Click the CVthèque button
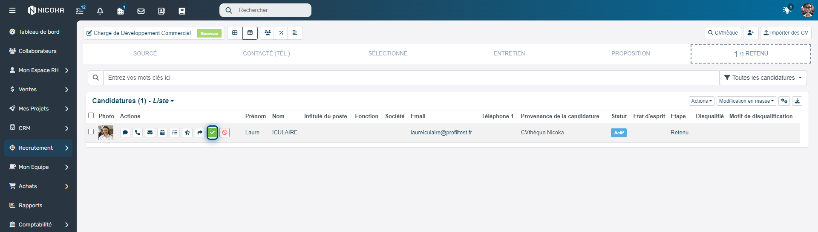Viewport: 818px width, 232px height. coord(723,33)
